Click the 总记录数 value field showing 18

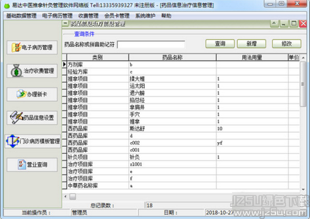[188, 205]
